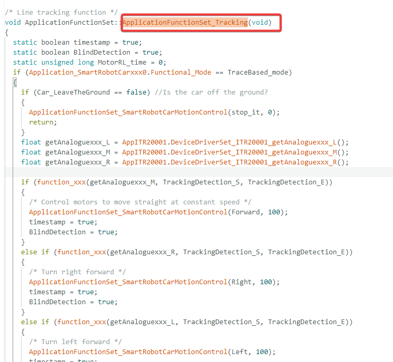Click the 'Line tracking function' comment

pyautogui.click(x=61, y=12)
